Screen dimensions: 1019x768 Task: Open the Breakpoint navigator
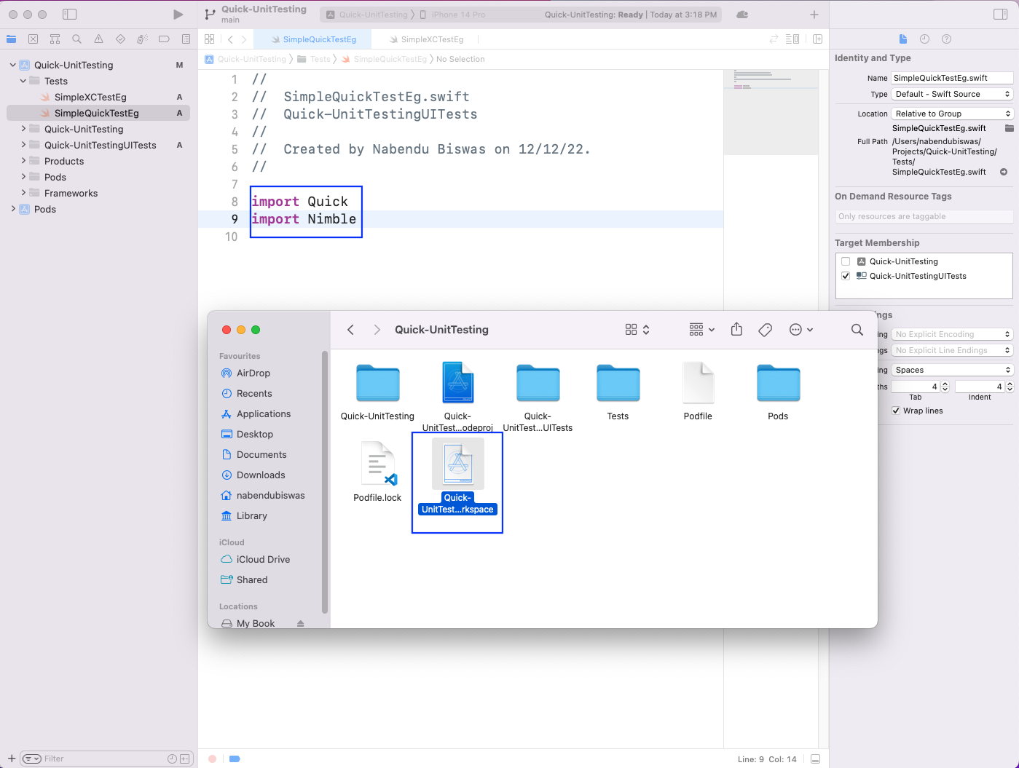click(x=164, y=39)
